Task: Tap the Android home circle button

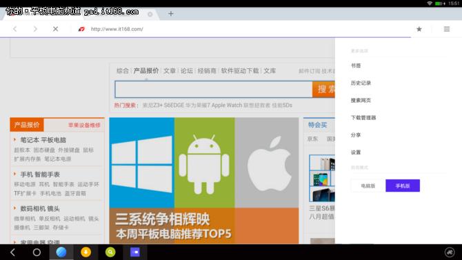Action: 37,252
